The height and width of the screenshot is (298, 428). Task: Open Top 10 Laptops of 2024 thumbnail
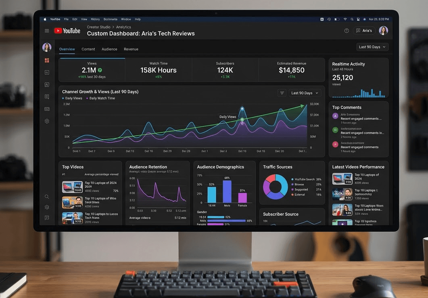click(72, 187)
